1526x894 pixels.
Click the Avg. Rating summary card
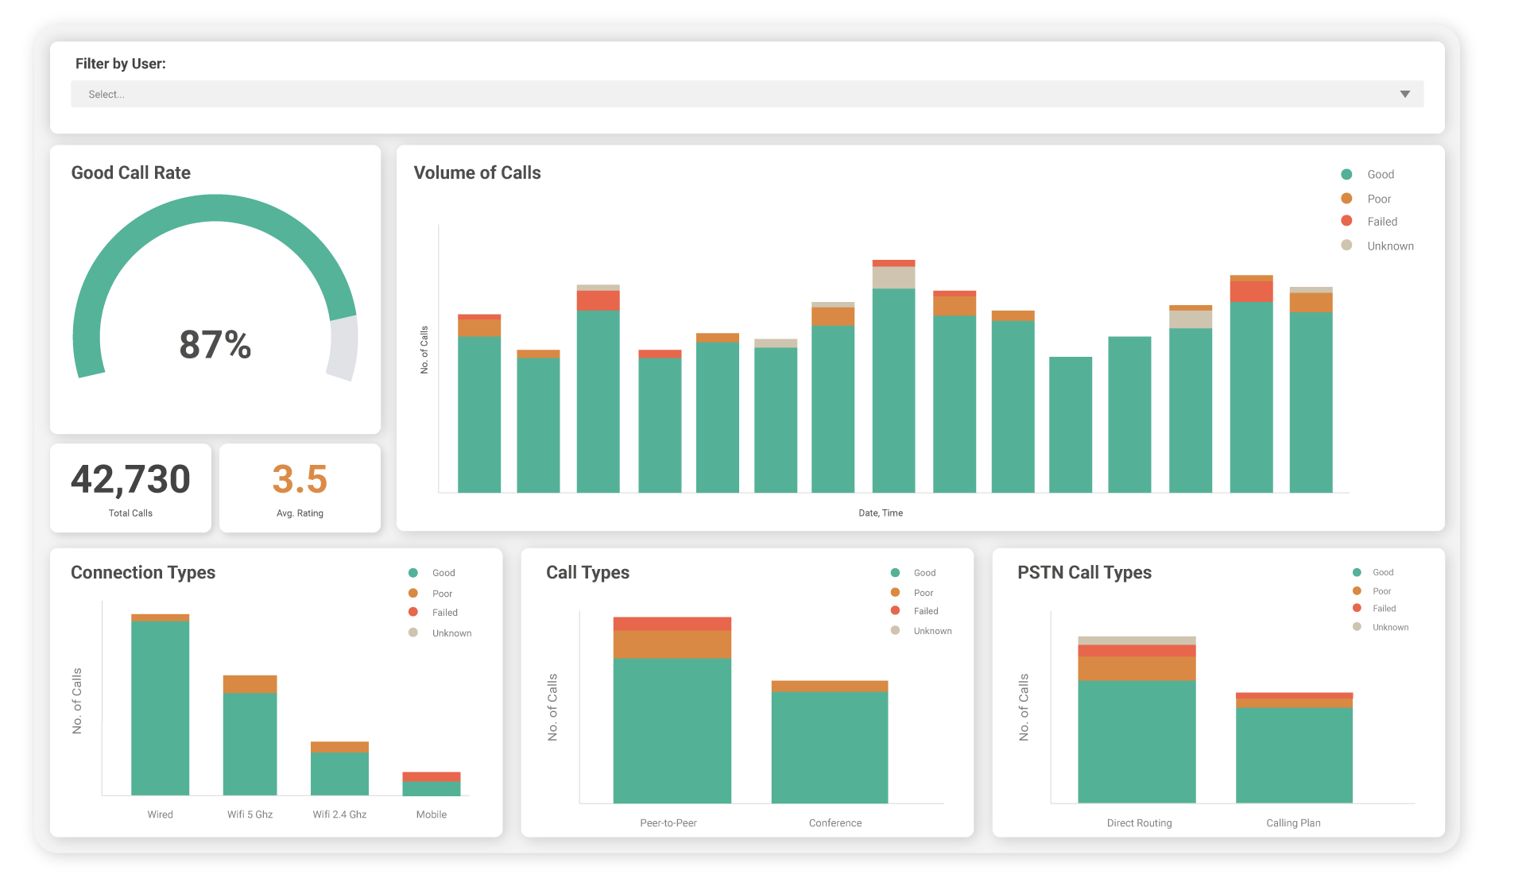(300, 488)
